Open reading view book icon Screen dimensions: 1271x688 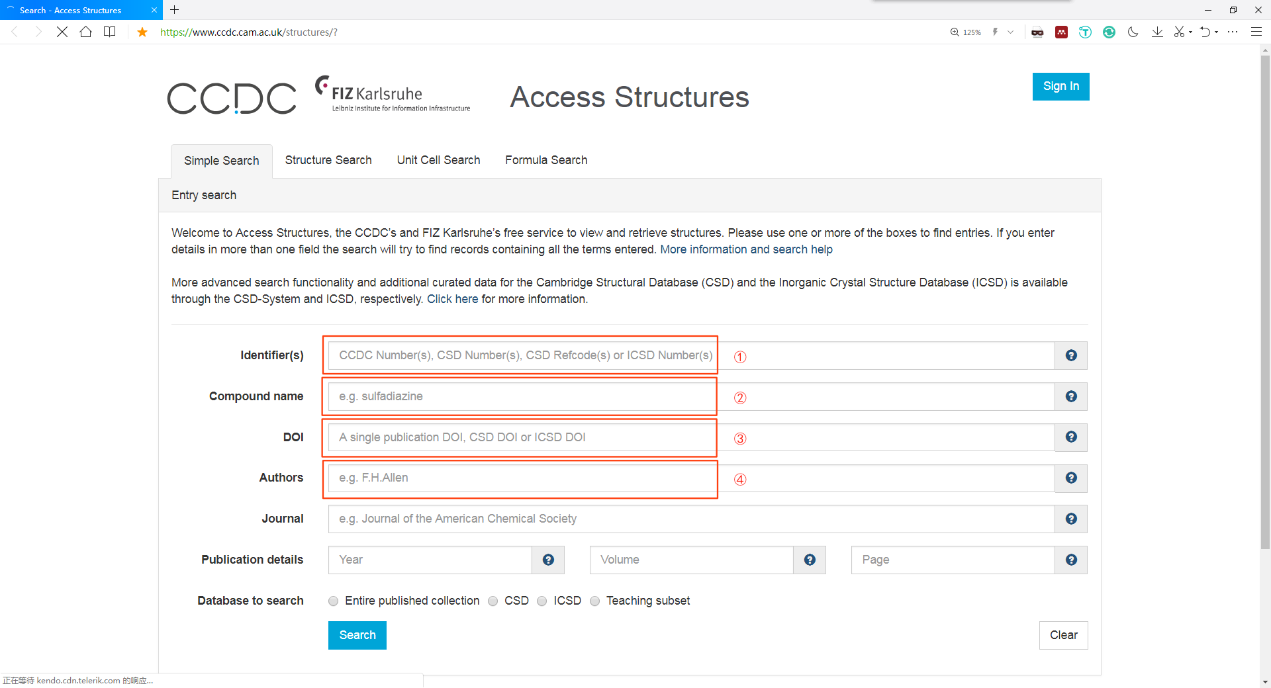click(x=110, y=32)
